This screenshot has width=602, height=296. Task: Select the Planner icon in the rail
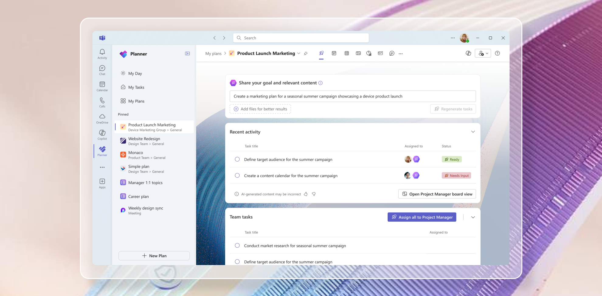[x=102, y=151]
